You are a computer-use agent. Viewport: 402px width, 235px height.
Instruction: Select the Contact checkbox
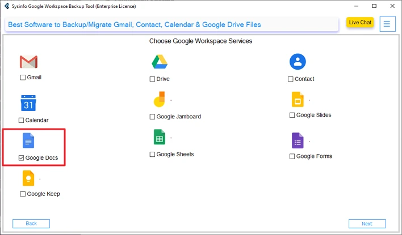click(x=291, y=79)
